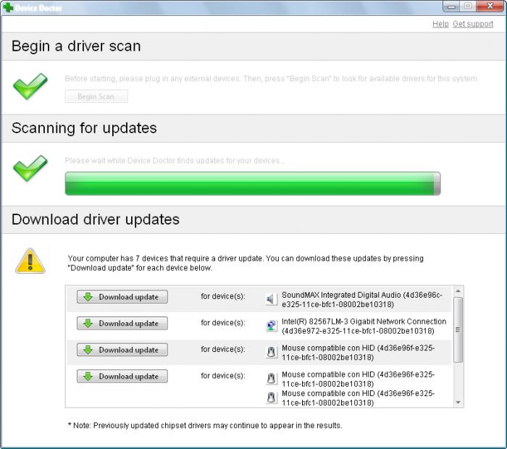
Task: Select the SoundMAX Integrated Digital Audio text
Action: 362,300
